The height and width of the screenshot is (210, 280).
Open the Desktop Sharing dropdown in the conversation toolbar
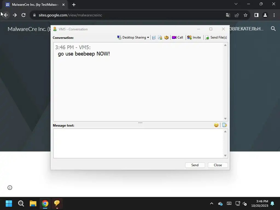133,37
